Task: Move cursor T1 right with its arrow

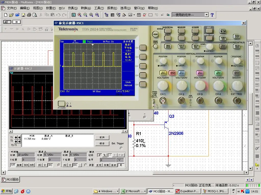Action: tap(19, 137)
